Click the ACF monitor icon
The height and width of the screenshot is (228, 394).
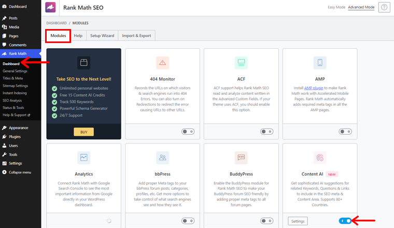pyautogui.click(x=241, y=63)
